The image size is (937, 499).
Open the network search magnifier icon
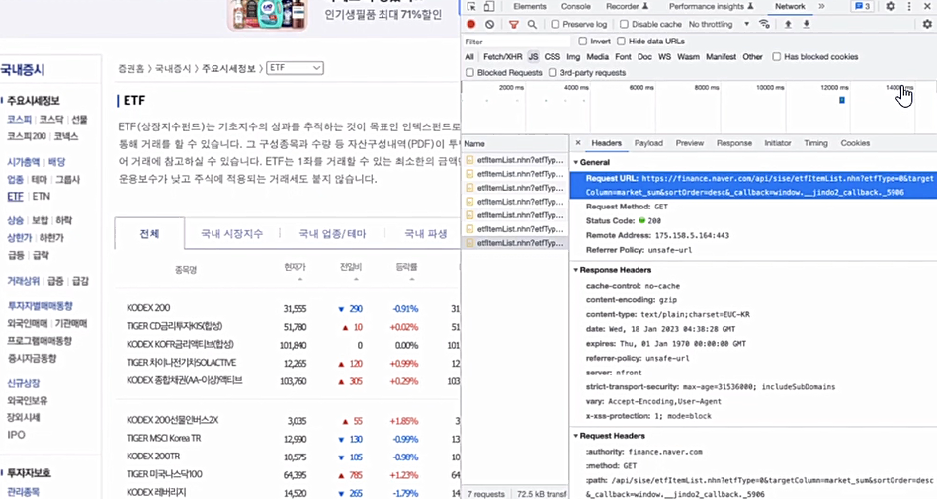tap(532, 24)
